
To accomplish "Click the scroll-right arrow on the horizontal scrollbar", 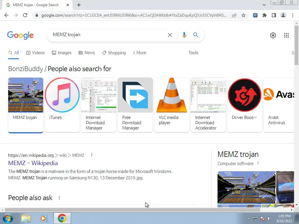I will [x=292, y=210].
